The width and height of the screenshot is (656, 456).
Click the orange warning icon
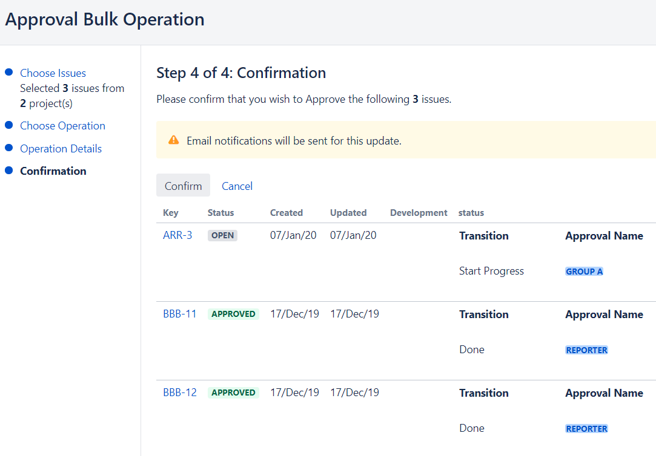click(174, 140)
